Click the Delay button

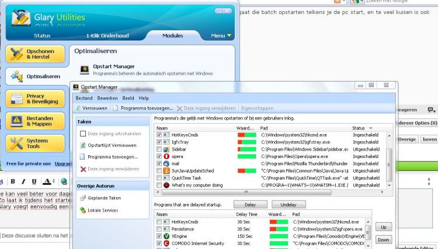(x=251, y=205)
